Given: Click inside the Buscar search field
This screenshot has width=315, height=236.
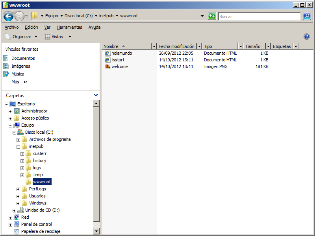Looking at the screenshot, I should (x=260, y=16).
